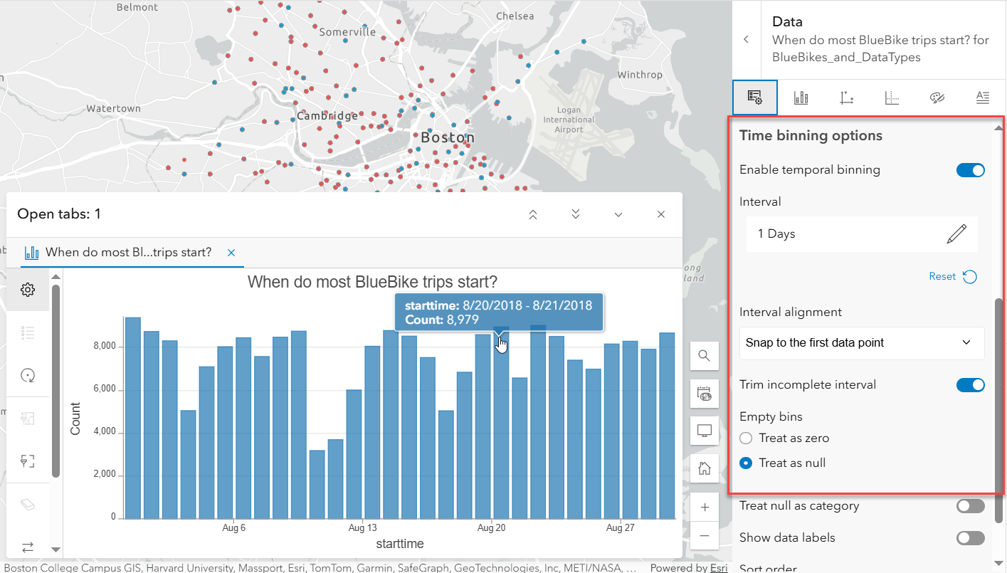This screenshot has height=573, width=1007.
Task: Collapse chart panel with single down chevron
Action: [x=618, y=214]
